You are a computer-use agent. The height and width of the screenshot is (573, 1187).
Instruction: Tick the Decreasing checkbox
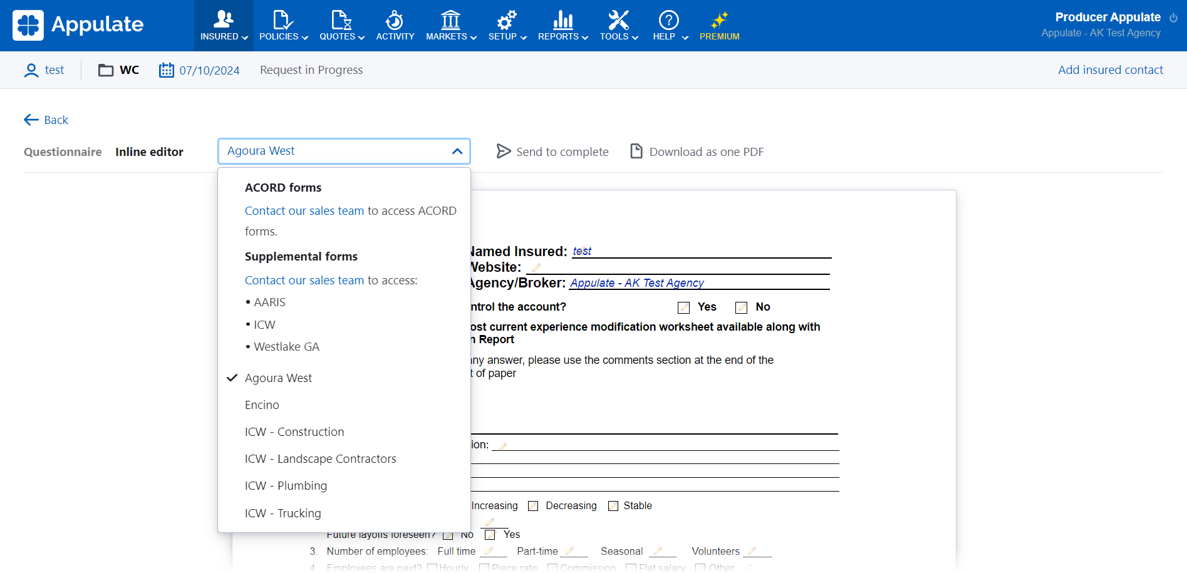click(x=533, y=506)
